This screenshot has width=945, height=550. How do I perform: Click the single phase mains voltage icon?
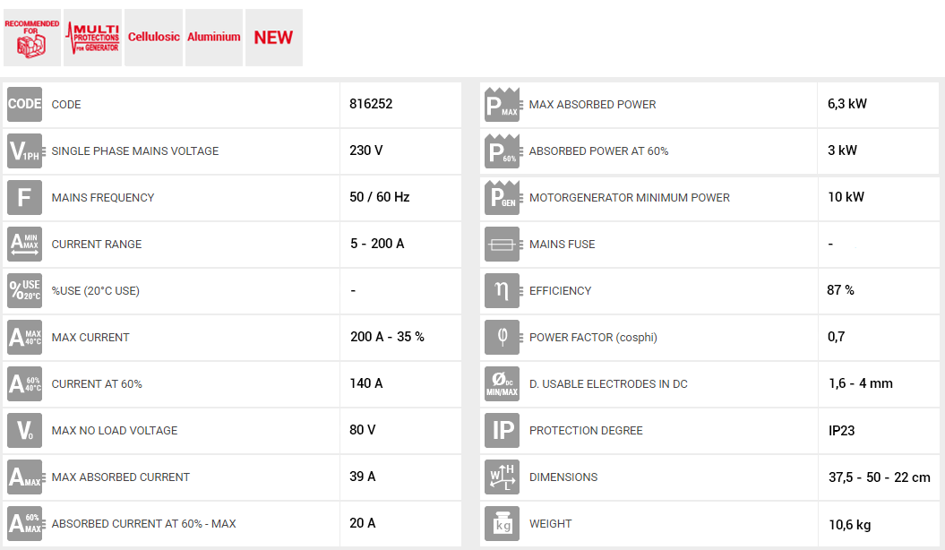(24, 150)
